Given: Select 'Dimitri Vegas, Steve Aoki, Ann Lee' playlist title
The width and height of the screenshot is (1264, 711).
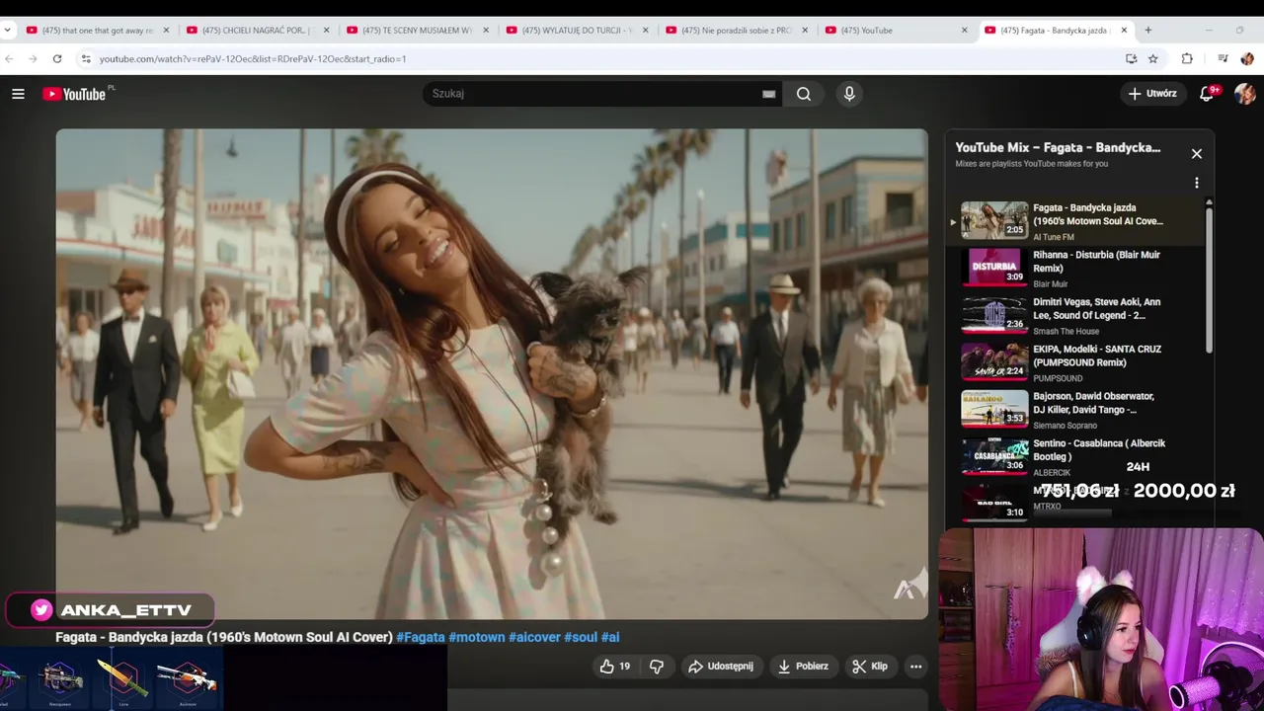Looking at the screenshot, I should 1097,309.
